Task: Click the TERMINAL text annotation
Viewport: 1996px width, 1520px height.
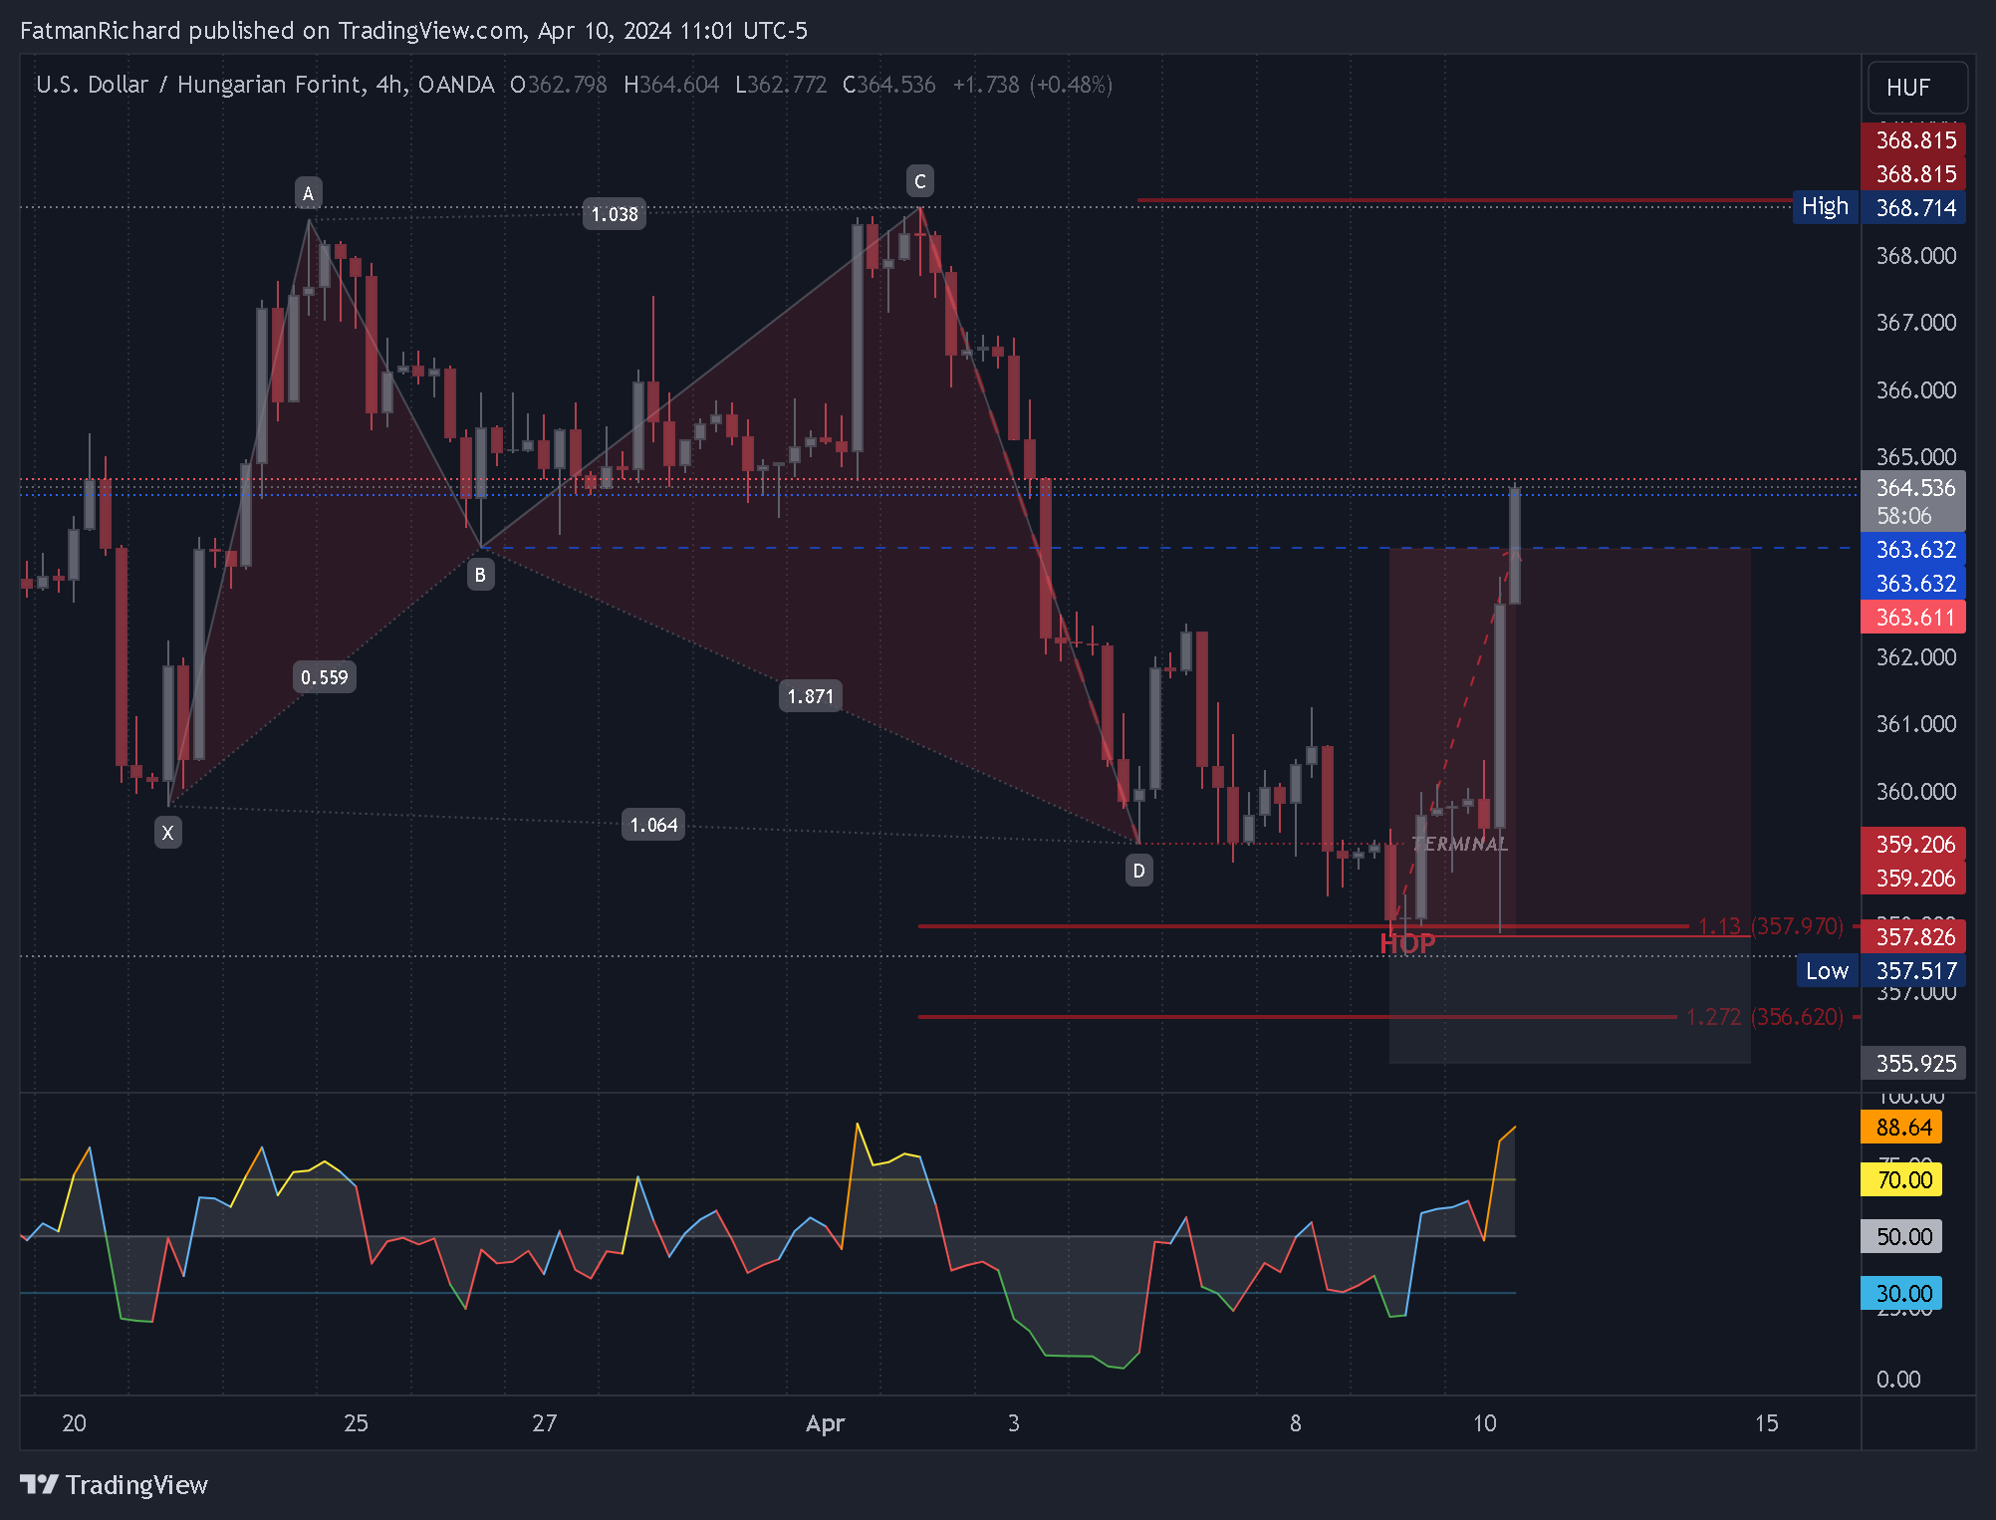Action: click(x=1460, y=845)
